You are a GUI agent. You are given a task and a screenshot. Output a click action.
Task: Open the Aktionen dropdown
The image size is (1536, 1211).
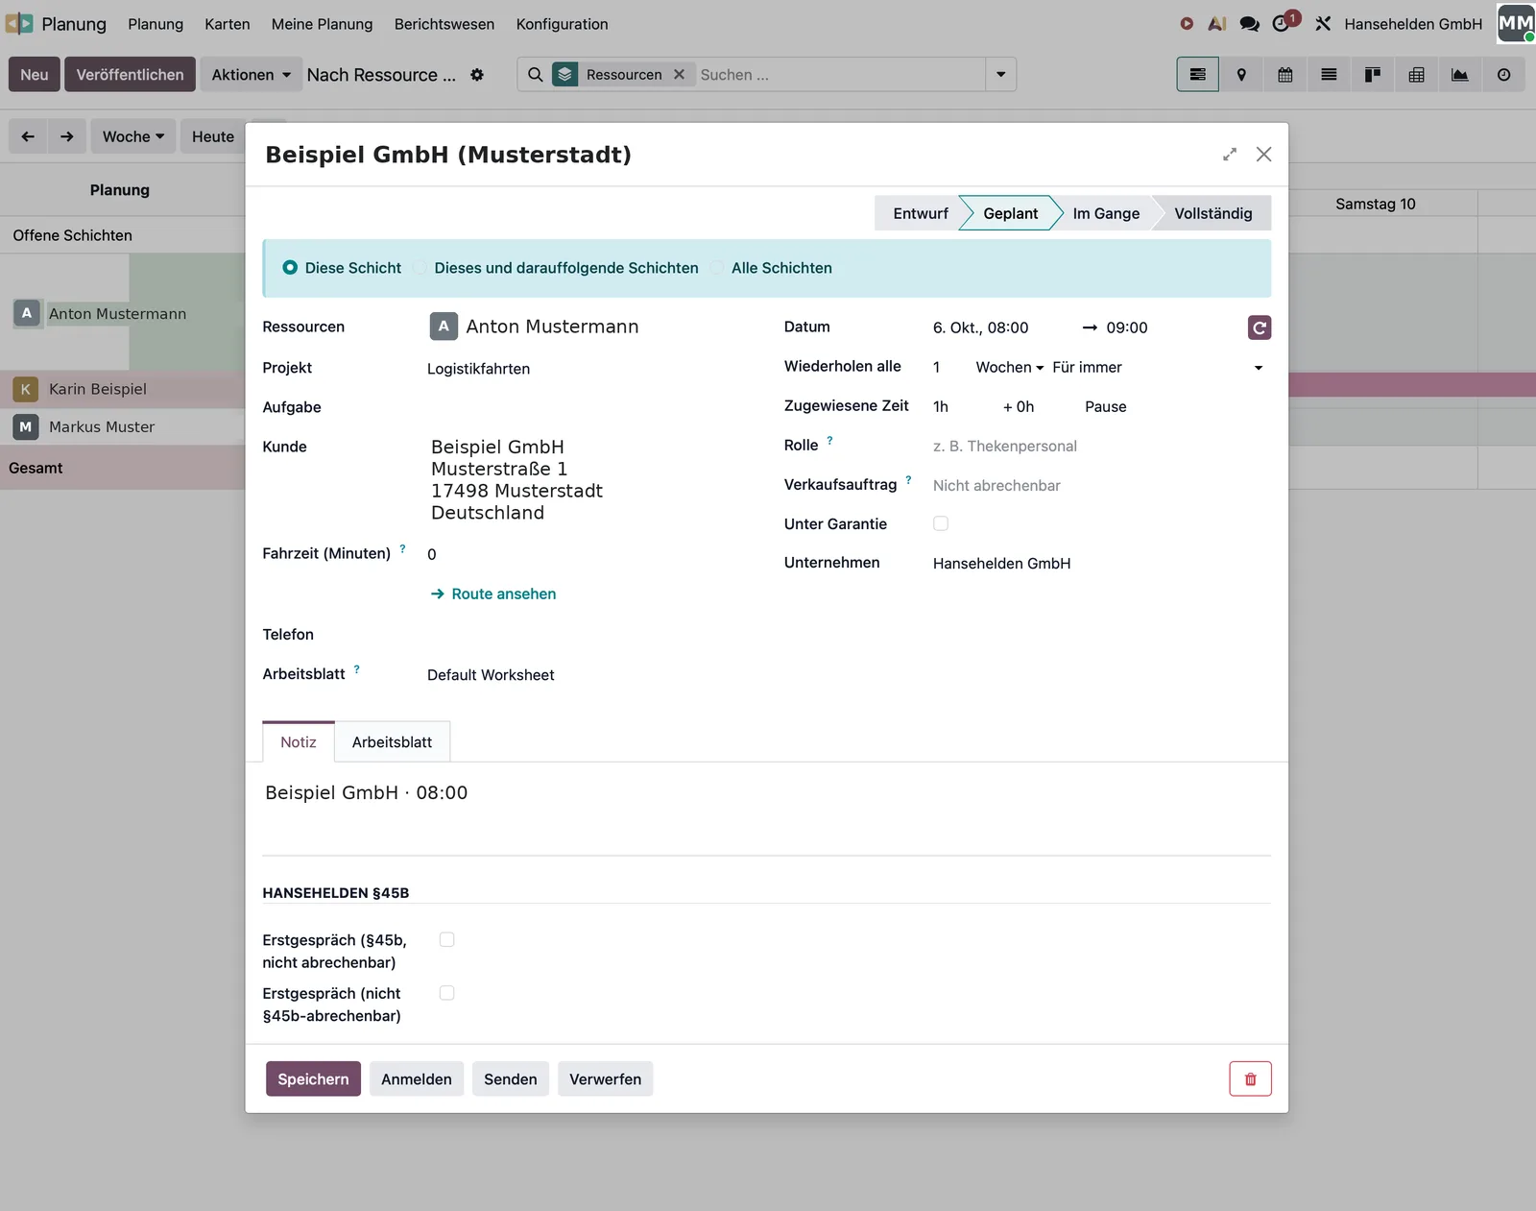pyautogui.click(x=251, y=75)
